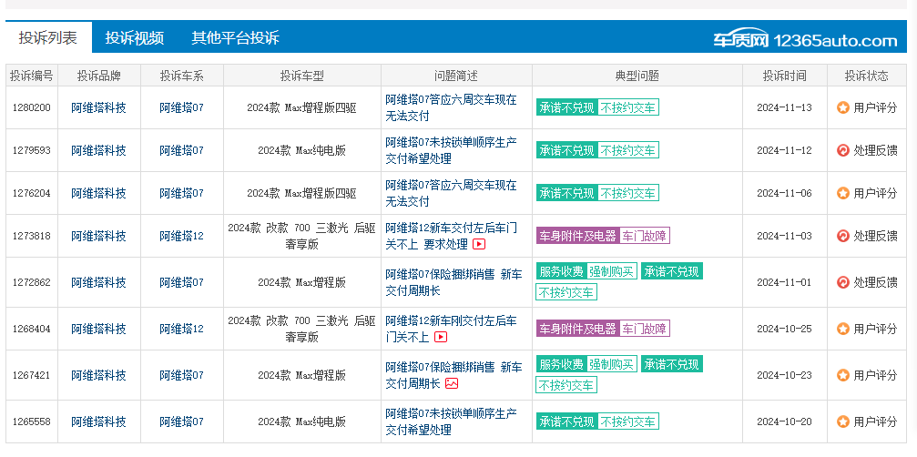Screen dimensions: 917x457
Task: Open complaint 1265558 description link
Action: coord(451,421)
